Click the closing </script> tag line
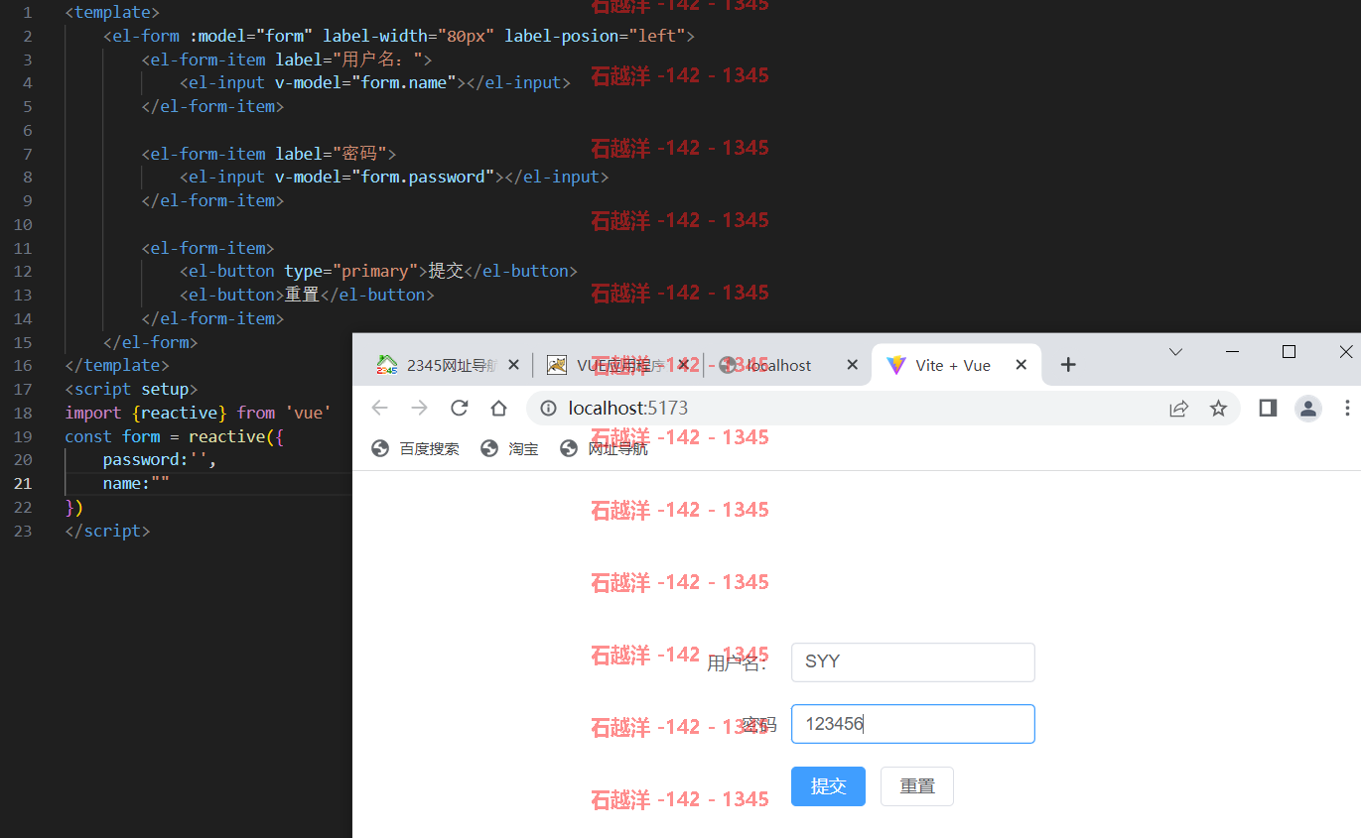Screen dimensions: 1361x838 (x=107, y=531)
